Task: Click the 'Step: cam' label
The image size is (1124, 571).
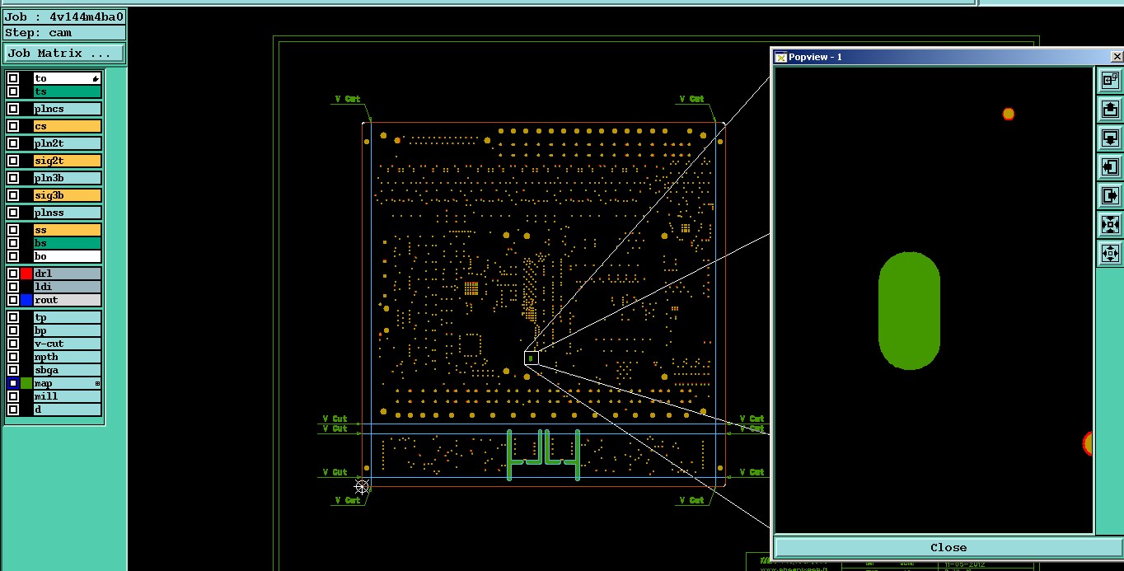Action: [x=64, y=33]
